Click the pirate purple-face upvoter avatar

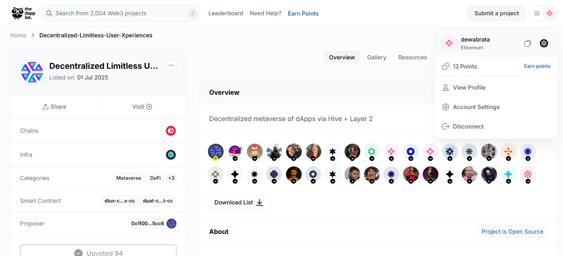pyautogui.click(x=235, y=152)
